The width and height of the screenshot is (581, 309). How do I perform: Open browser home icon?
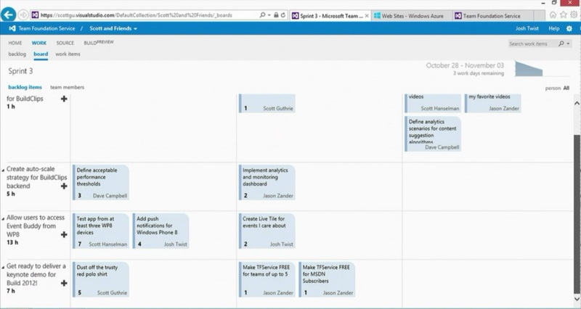click(553, 15)
